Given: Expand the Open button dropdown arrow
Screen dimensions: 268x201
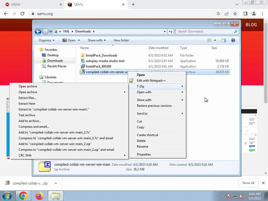Looking at the screenshot, I should click(x=79, y=40).
